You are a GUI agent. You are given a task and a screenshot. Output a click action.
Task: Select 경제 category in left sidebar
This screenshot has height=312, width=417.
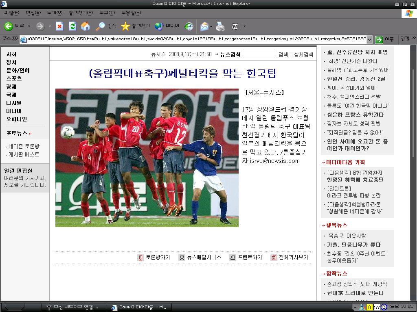(11, 87)
